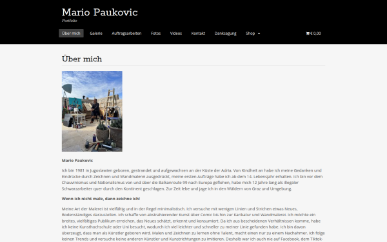
Task: Open the artist studio photo
Action: click(92, 112)
